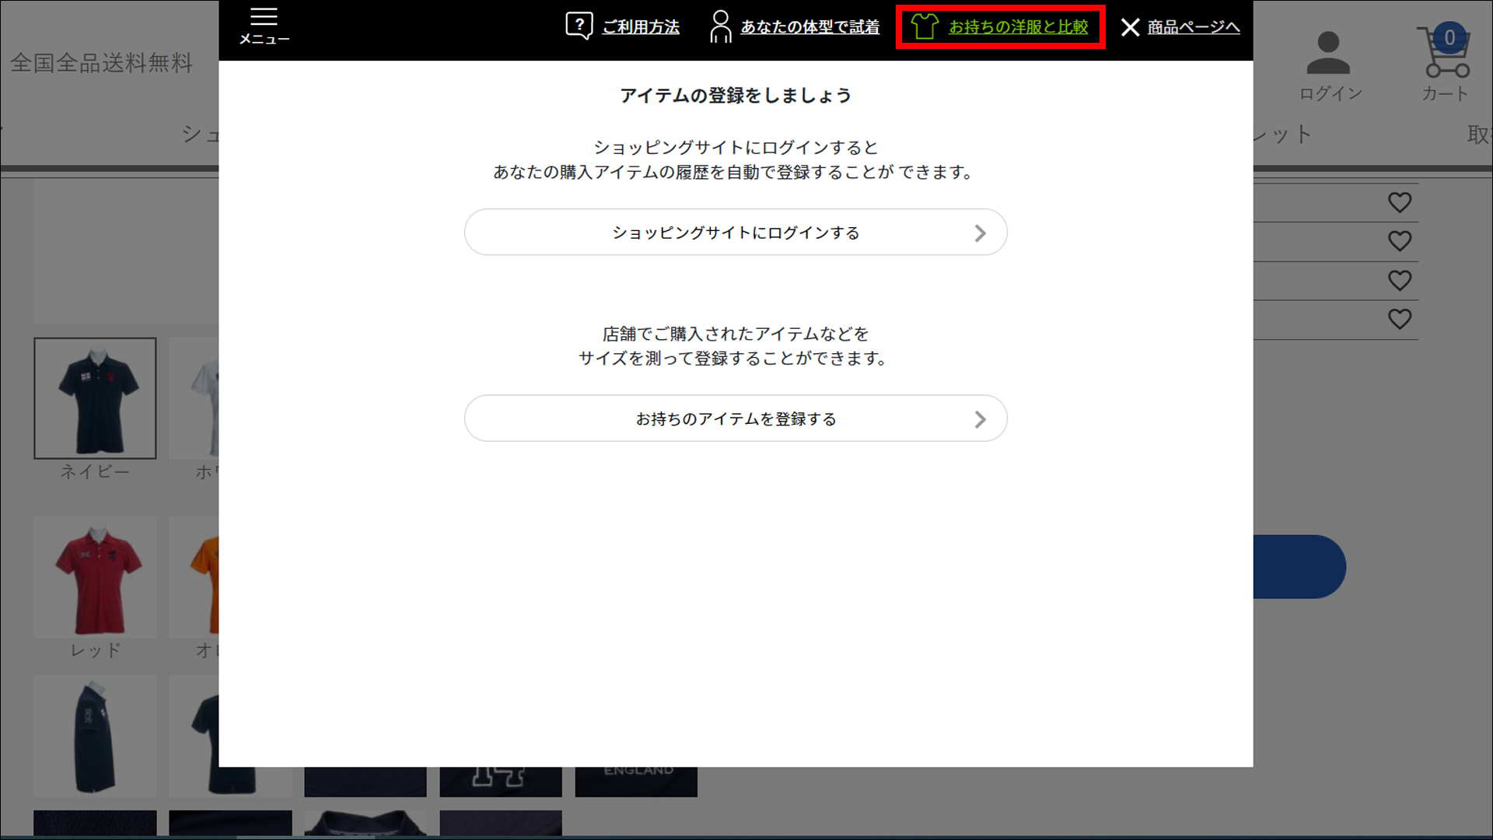
Task: Expand the chevron on the login button
Action: coord(980,232)
